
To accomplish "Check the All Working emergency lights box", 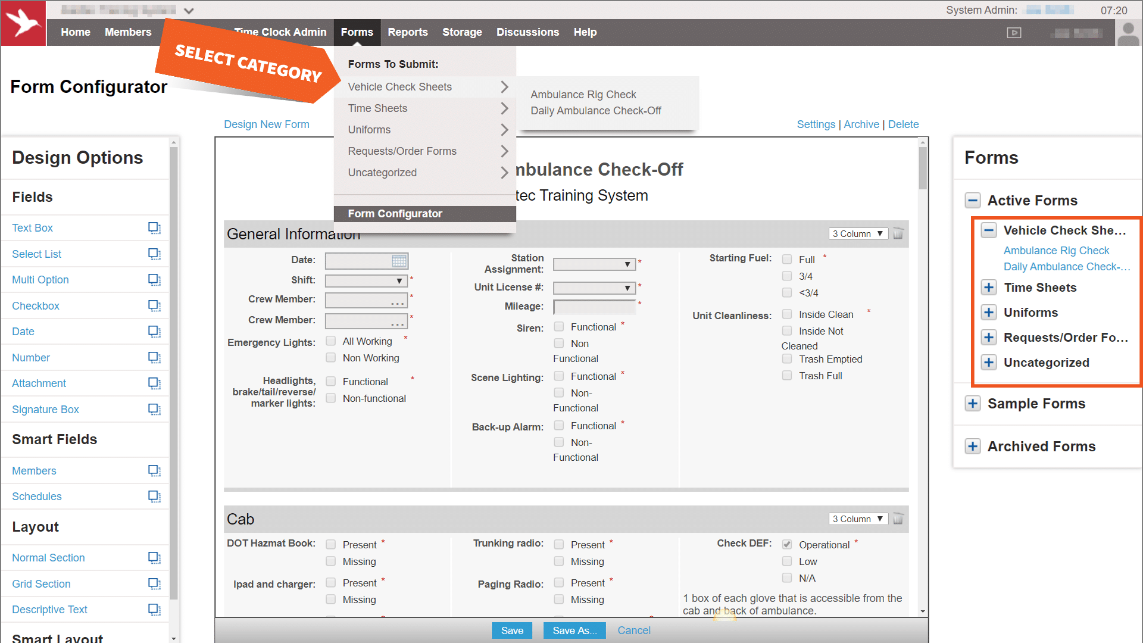I will 331,341.
